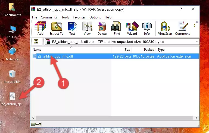Screen dimensions: 209x133
Task: Click the horizontal scrollbar thumb
Action: [x=114, y=118]
